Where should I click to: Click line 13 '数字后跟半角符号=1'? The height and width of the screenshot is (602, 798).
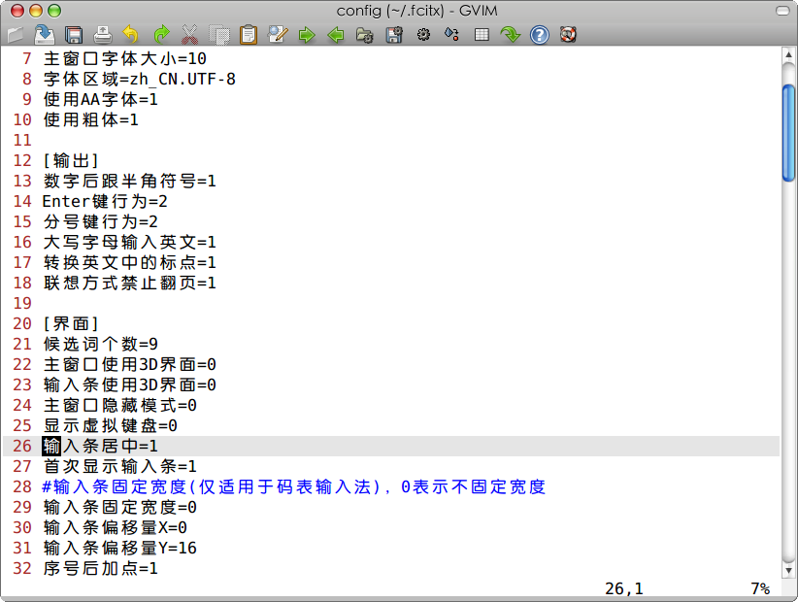tap(129, 181)
